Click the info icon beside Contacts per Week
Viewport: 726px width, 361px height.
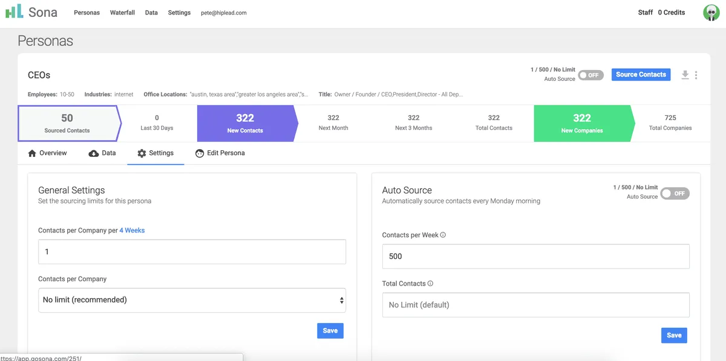point(443,235)
